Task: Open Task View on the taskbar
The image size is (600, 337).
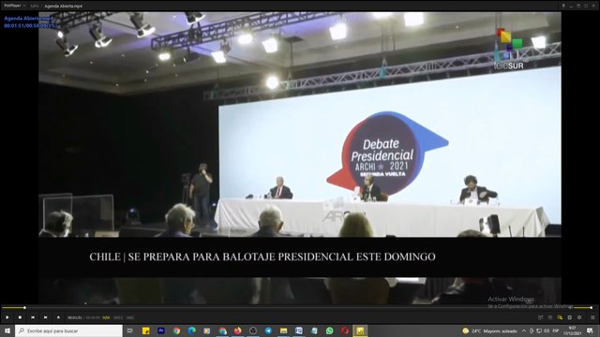Action: 130,330
